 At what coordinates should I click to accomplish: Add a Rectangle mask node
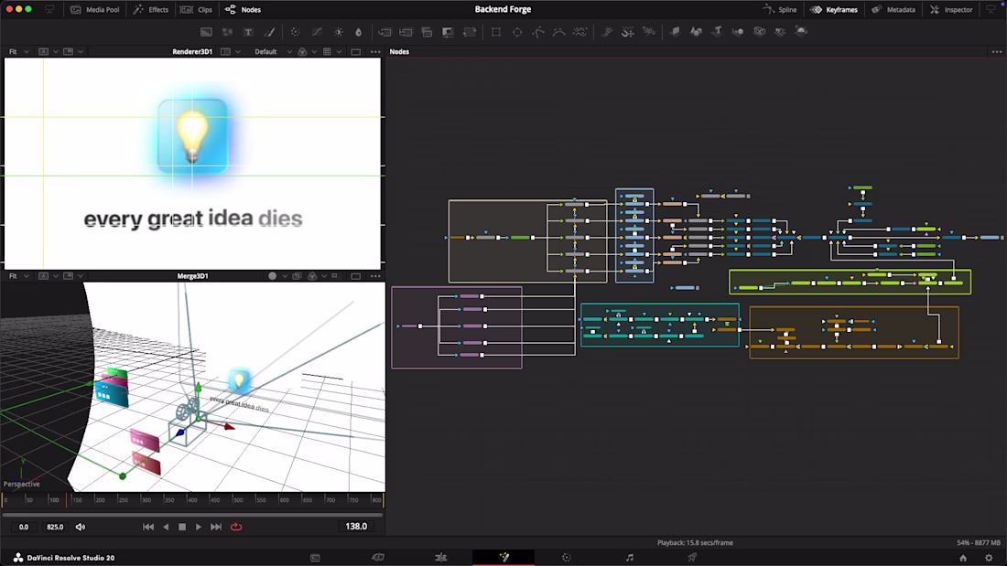point(496,31)
